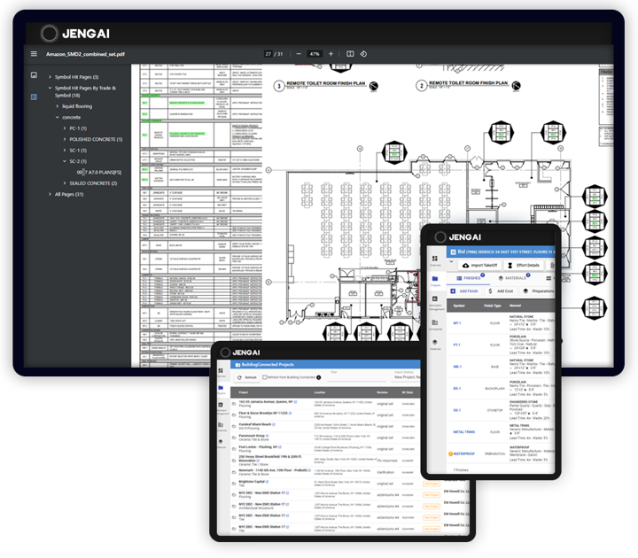Expand All Pages (31)
Viewport: 638px width, 558px height.
point(50,194)
